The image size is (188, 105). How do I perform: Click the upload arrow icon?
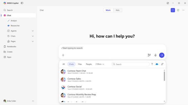[152, 64]
